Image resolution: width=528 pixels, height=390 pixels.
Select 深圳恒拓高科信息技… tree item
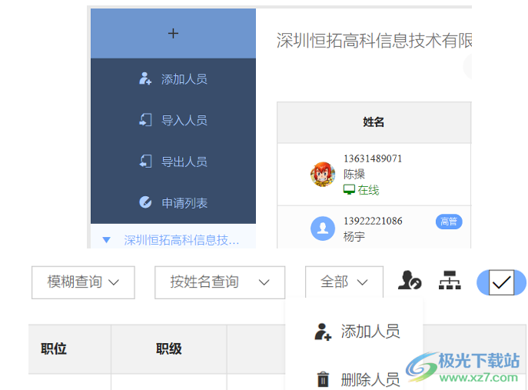tap(181, 240)
